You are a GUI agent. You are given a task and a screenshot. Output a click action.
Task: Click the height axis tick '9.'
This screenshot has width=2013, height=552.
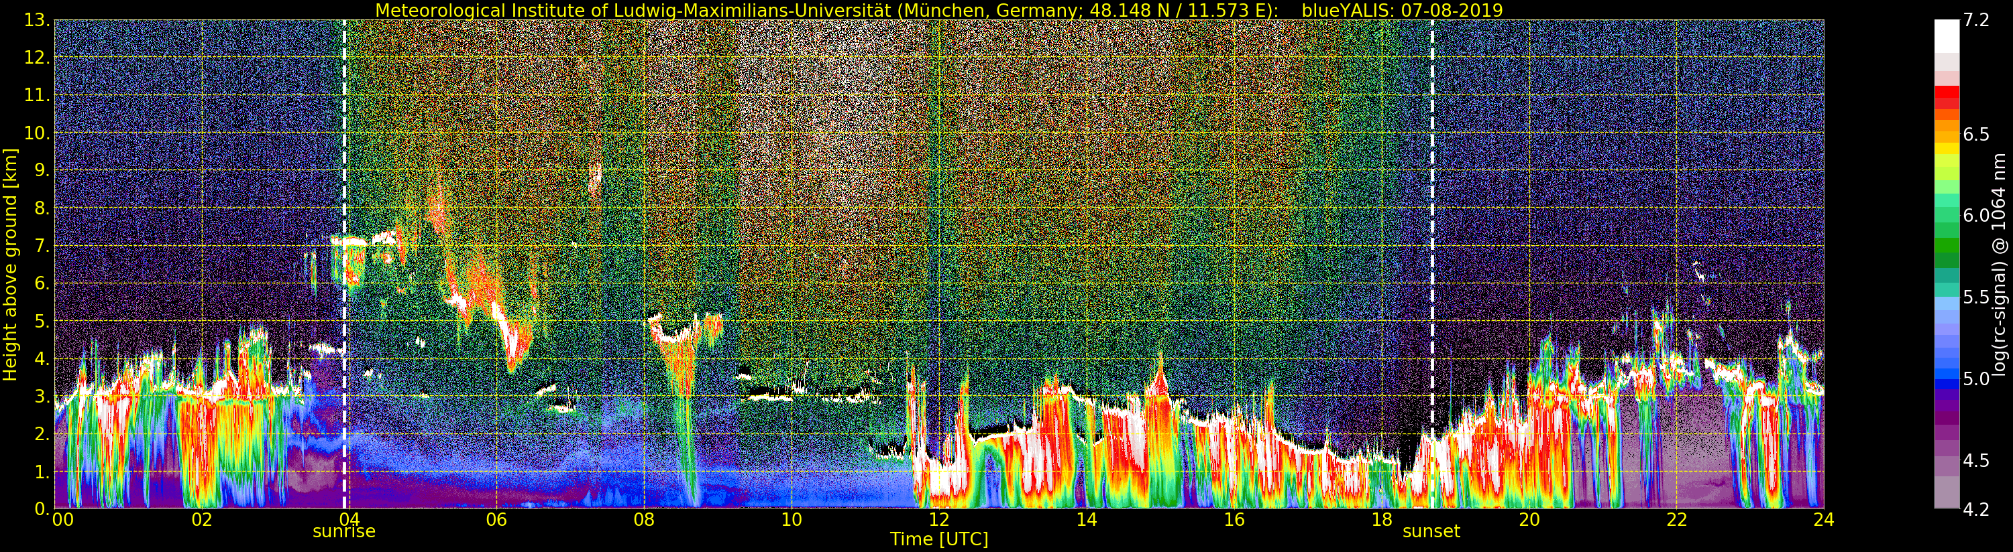pyautogui.click(x=42, y=171)
